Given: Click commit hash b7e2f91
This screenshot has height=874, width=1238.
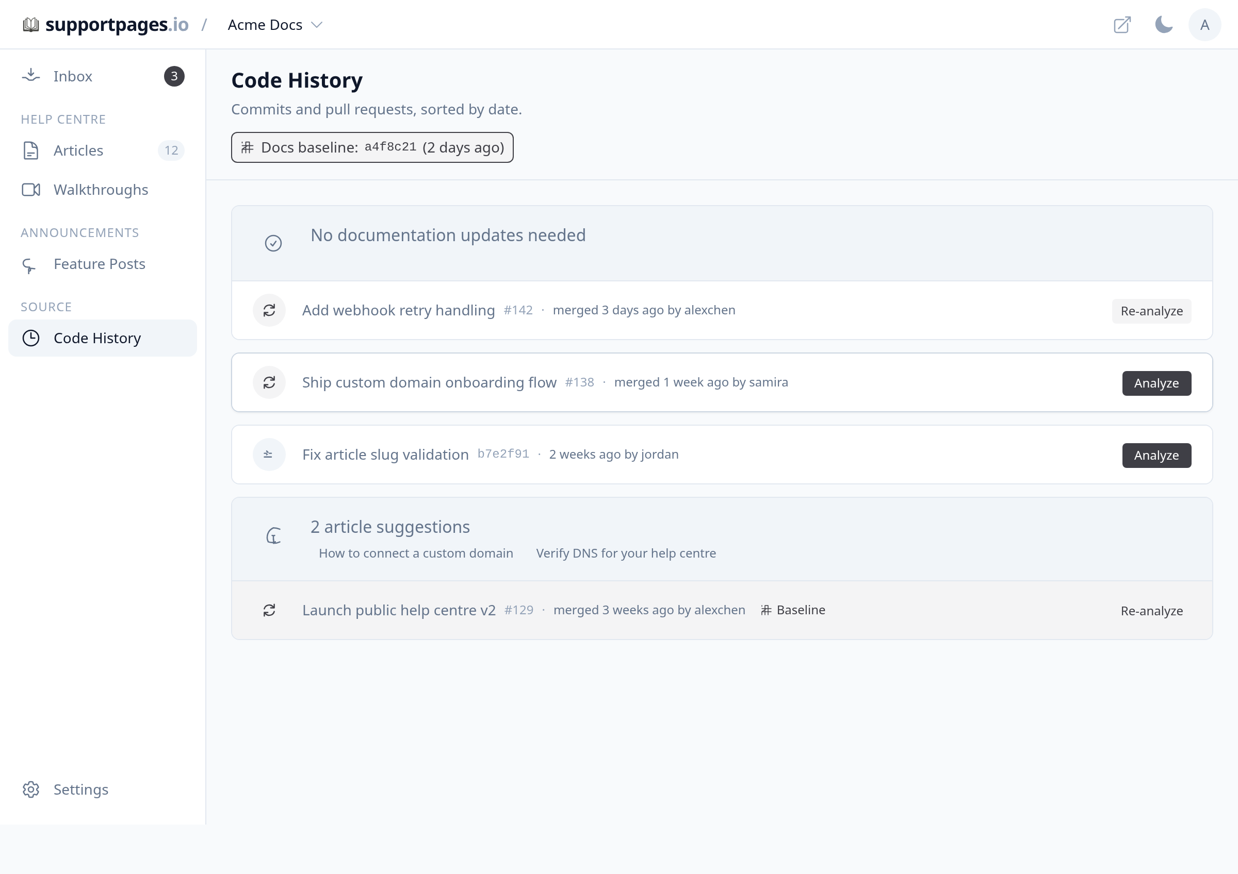Looking at the screenshot, I should tap(503, 454).
